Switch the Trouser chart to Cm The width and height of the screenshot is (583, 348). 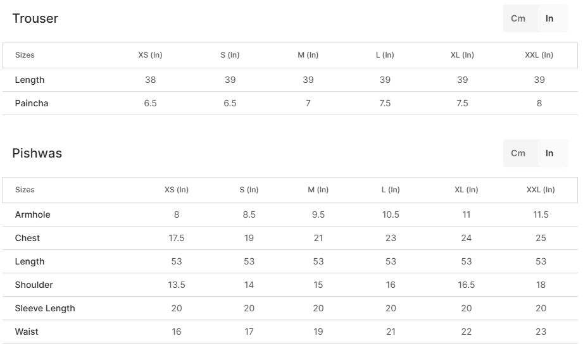518,18
